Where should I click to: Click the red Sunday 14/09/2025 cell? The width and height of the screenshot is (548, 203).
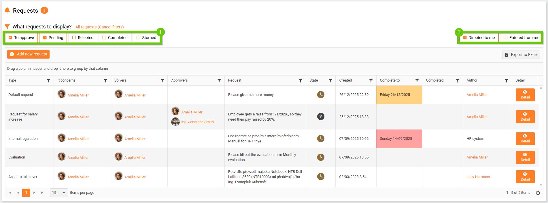[x=399, y=139]
